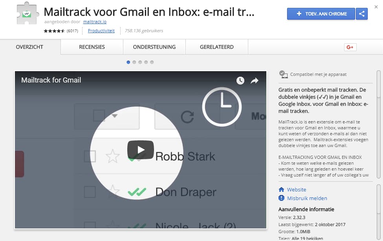
Task: Click E-MAILTRACKING VOOR GMAIL EN INBOX heading
Action: (x=320, y=157)
